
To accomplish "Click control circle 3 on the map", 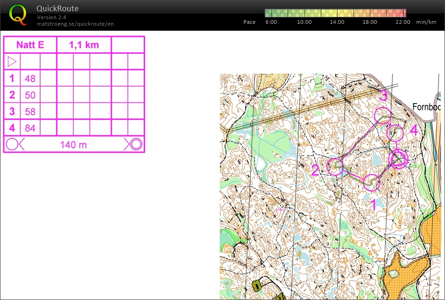I will (383, 115).
